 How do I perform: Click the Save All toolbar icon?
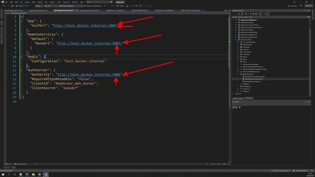[x=22, y=6]
